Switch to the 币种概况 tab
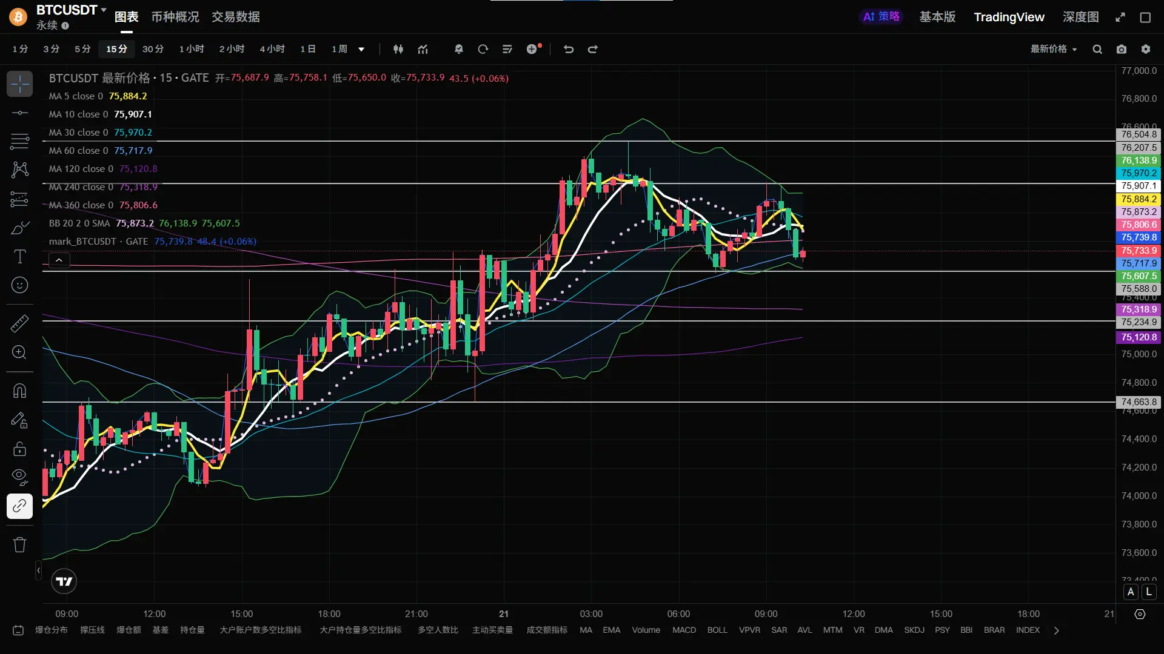1164x654 pixels. [x=175, y=17]
